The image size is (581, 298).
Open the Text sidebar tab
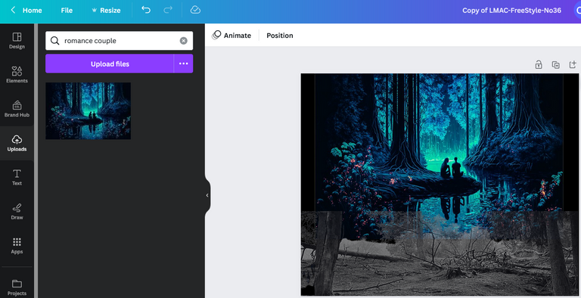(x=17, y=177)
